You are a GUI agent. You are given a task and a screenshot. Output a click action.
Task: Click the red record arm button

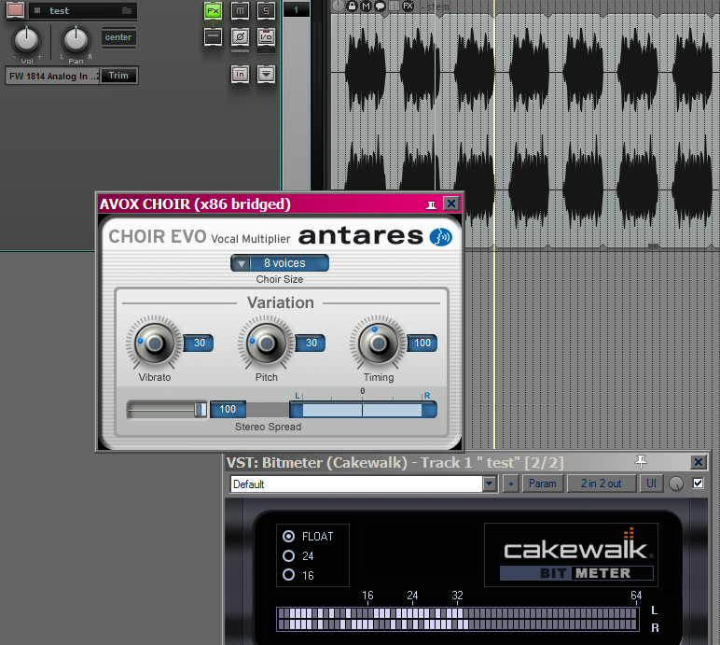[x=15, y=9]
